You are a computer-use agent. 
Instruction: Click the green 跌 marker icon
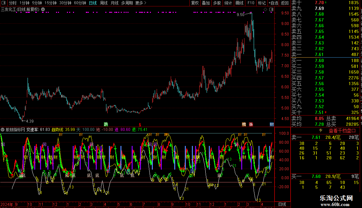pos(106,124)
